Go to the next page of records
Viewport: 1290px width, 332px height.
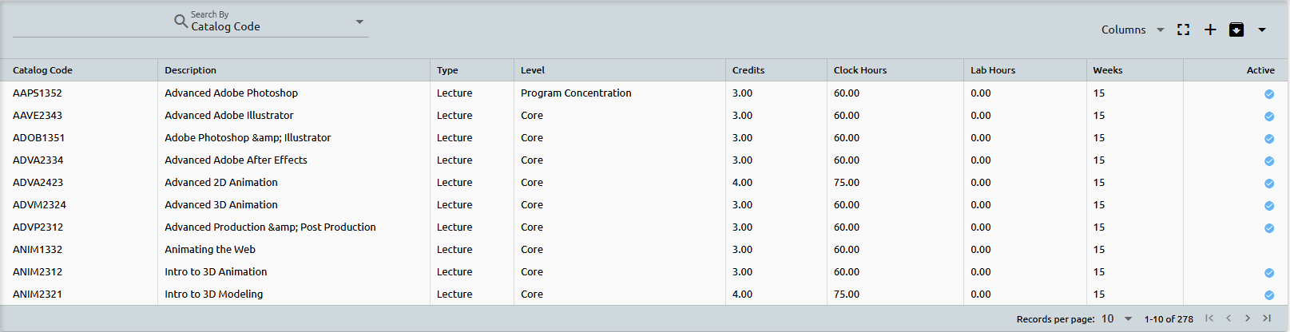pyautogui.click(x=1248, y=318)
